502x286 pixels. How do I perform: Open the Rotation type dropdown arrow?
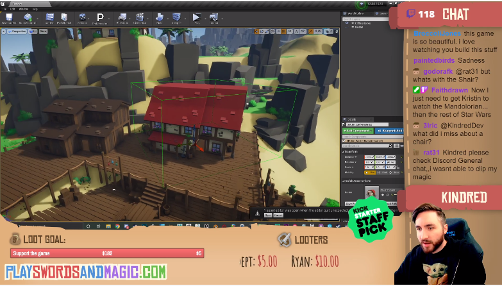pos(356,162)
